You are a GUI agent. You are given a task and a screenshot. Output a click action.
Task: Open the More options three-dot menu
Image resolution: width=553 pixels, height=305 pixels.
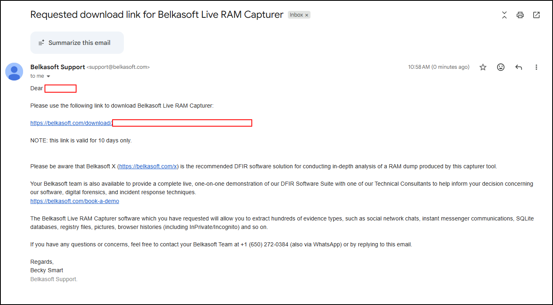(x=536, y=67)
